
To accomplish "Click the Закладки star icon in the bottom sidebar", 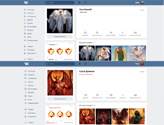I will click(x=25, y=112).
